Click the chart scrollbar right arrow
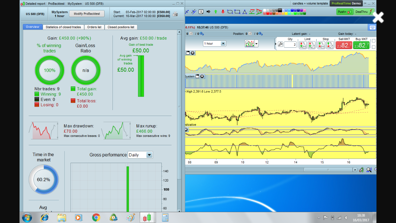 coord(355,170)
